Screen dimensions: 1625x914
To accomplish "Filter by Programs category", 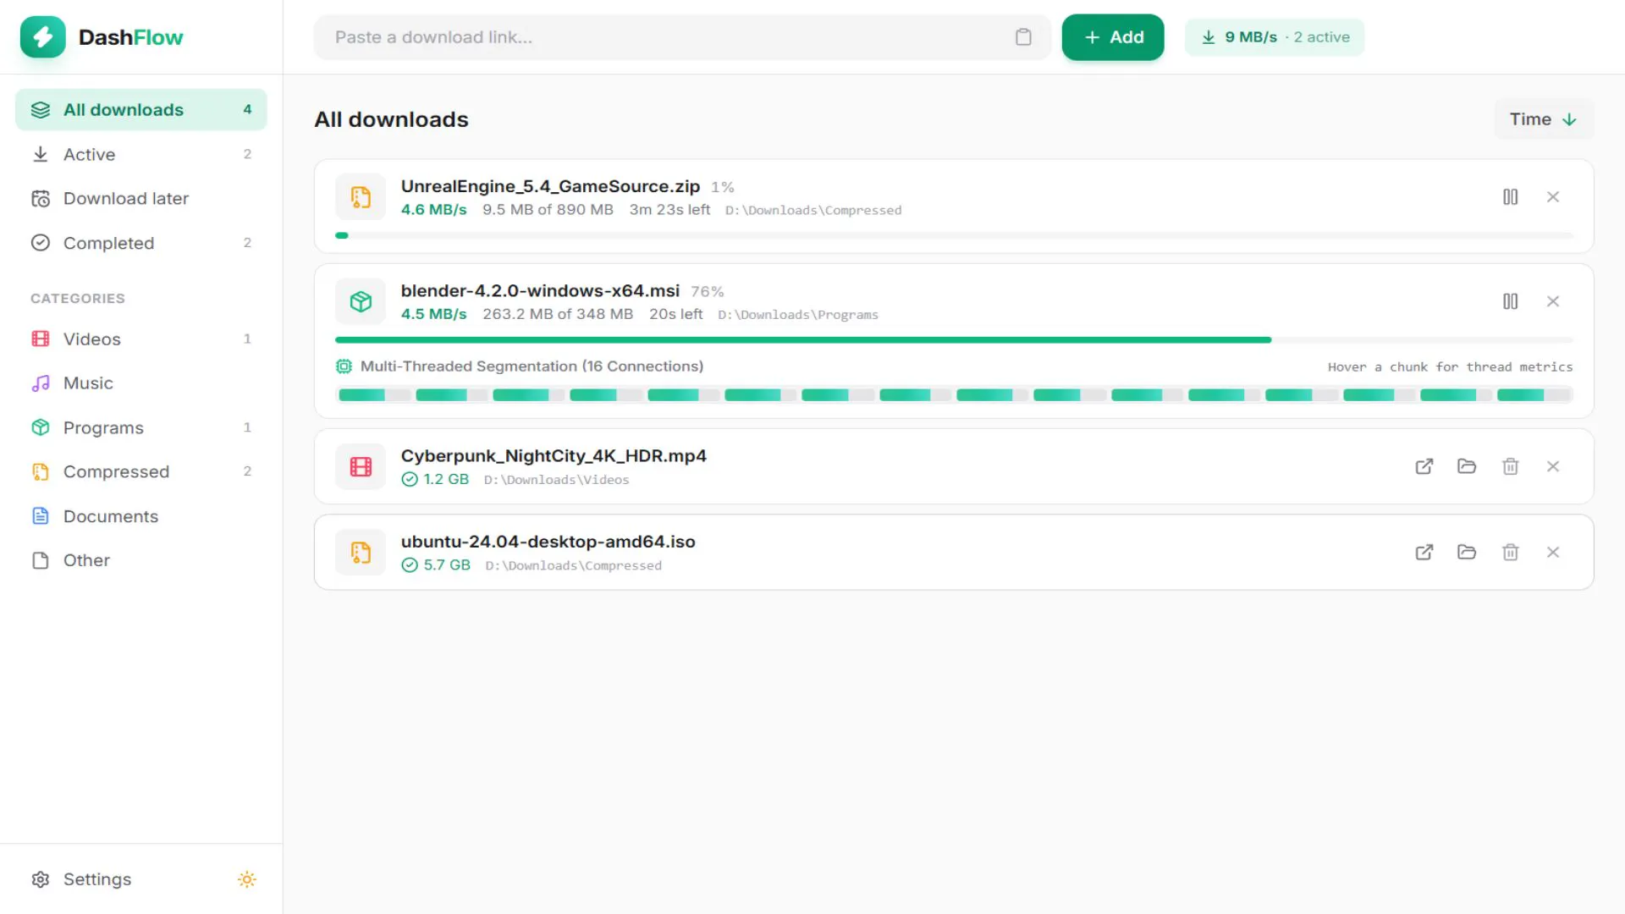I will click(141, 427).
